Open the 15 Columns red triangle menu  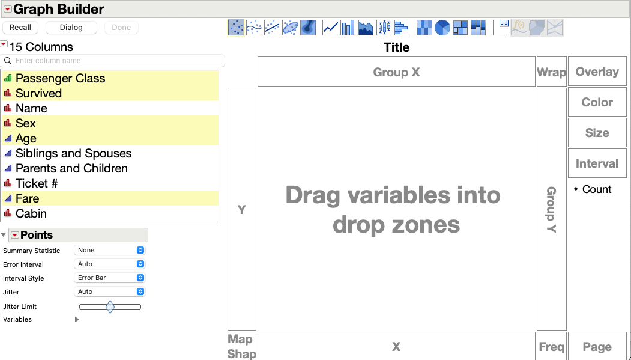[4, 44]
